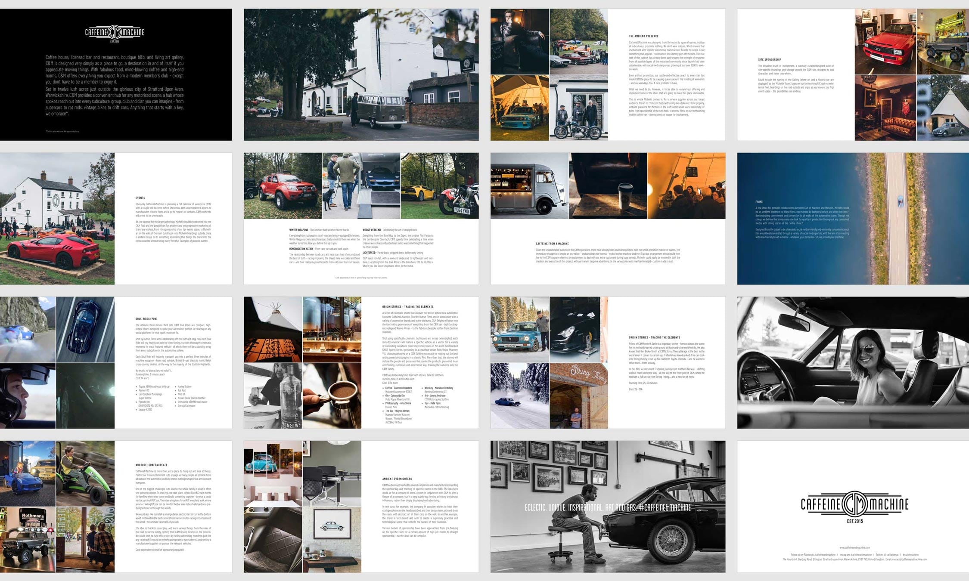The width and height of the screenshot is (969, 581).
Task: Open the photo of the blue car drifting on a snowy road
Action: pos(520,396)
